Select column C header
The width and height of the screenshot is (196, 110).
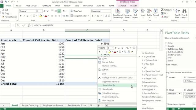tap(87, 30)
